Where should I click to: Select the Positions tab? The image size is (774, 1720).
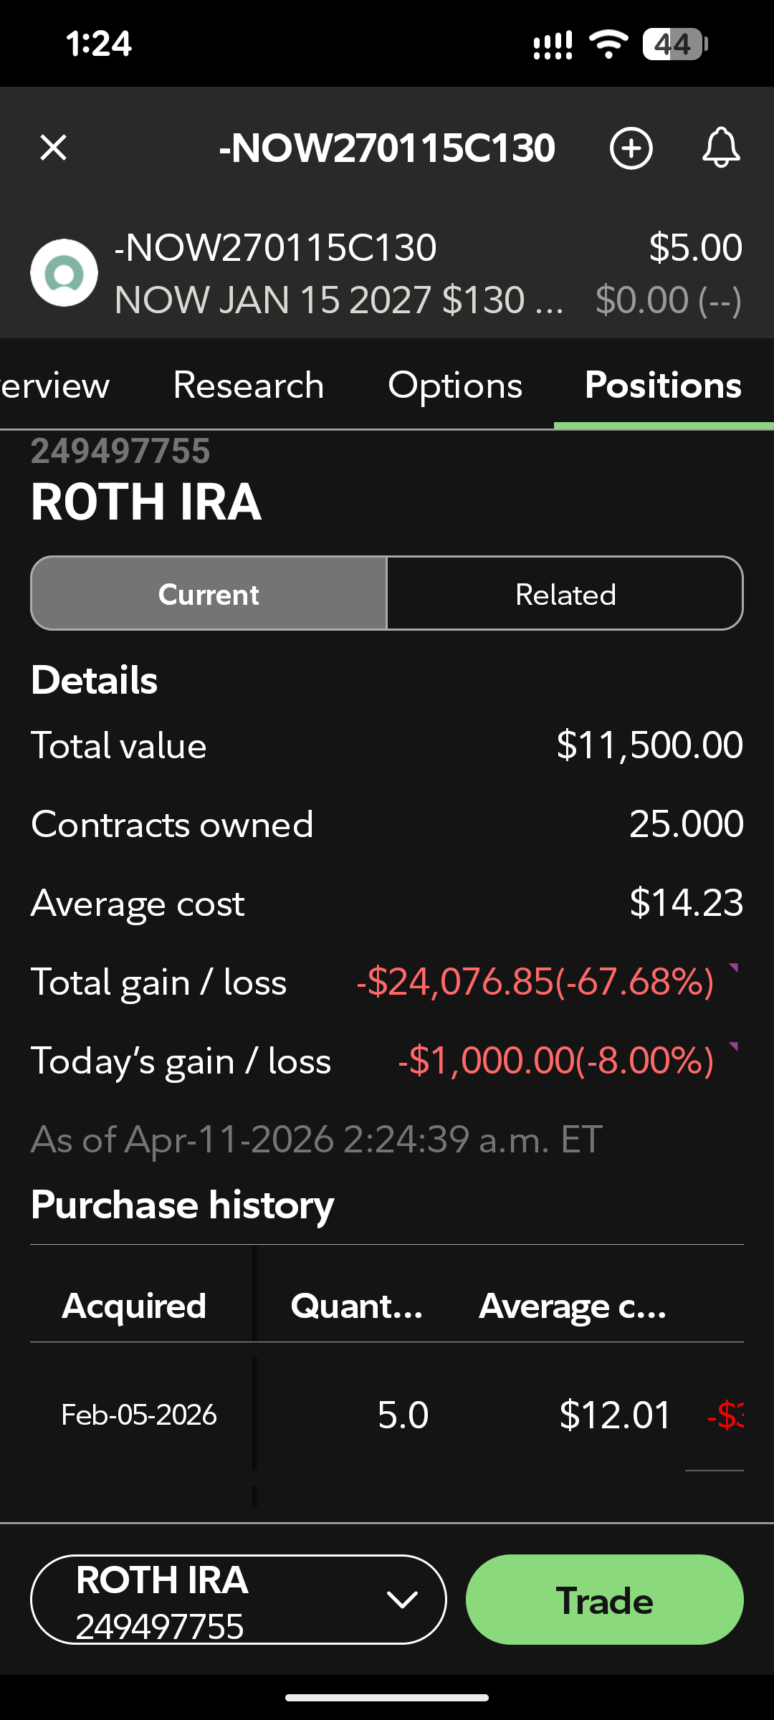(x=663, y=386)
